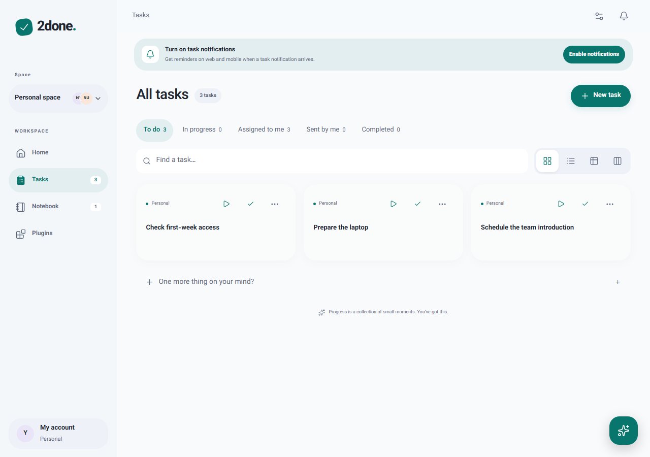Start the Prepare the laptop task
The width and height of the screenshot is (650, 457).
pos(394,204)
